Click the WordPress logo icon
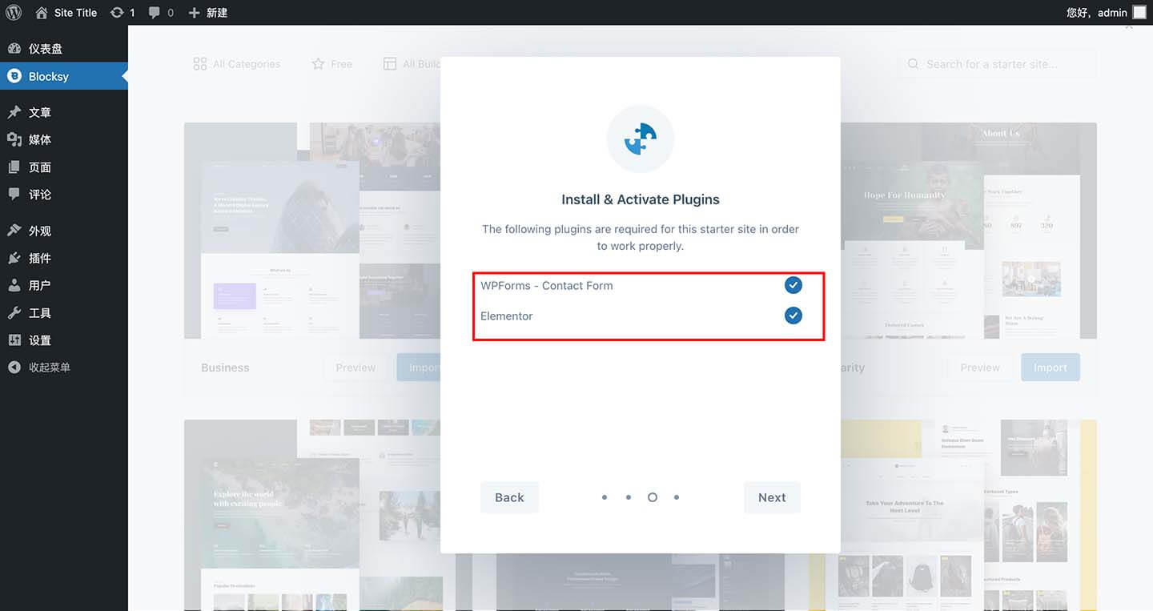Screen dimensions: 1153x611 coord(13,13)
